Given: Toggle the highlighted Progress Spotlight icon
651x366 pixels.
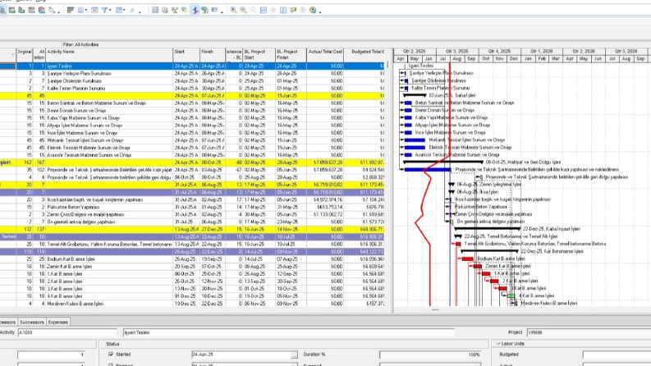Looking at the screenshot, I should pos(195,10).
